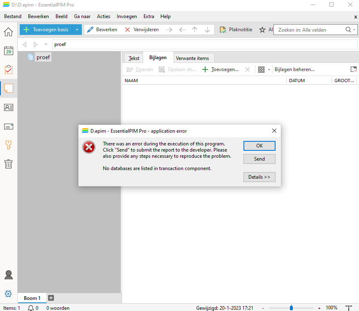Screen dimensions: 359x311
Task: Open the Tasks checklist module
Action: (x=9, y=69)
